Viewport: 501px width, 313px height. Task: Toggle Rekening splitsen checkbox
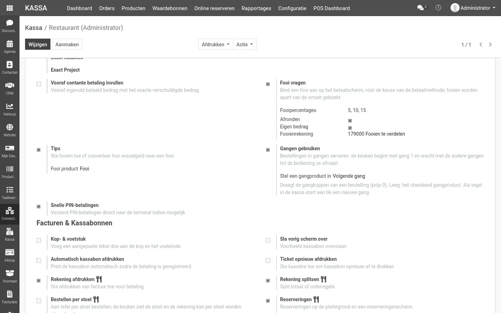(268, 280)
